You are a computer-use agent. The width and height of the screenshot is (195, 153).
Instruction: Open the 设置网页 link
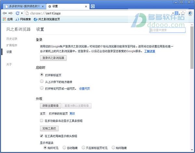[x=84, y=88]
